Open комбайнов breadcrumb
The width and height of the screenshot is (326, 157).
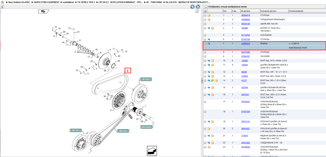tap(68, 2)
